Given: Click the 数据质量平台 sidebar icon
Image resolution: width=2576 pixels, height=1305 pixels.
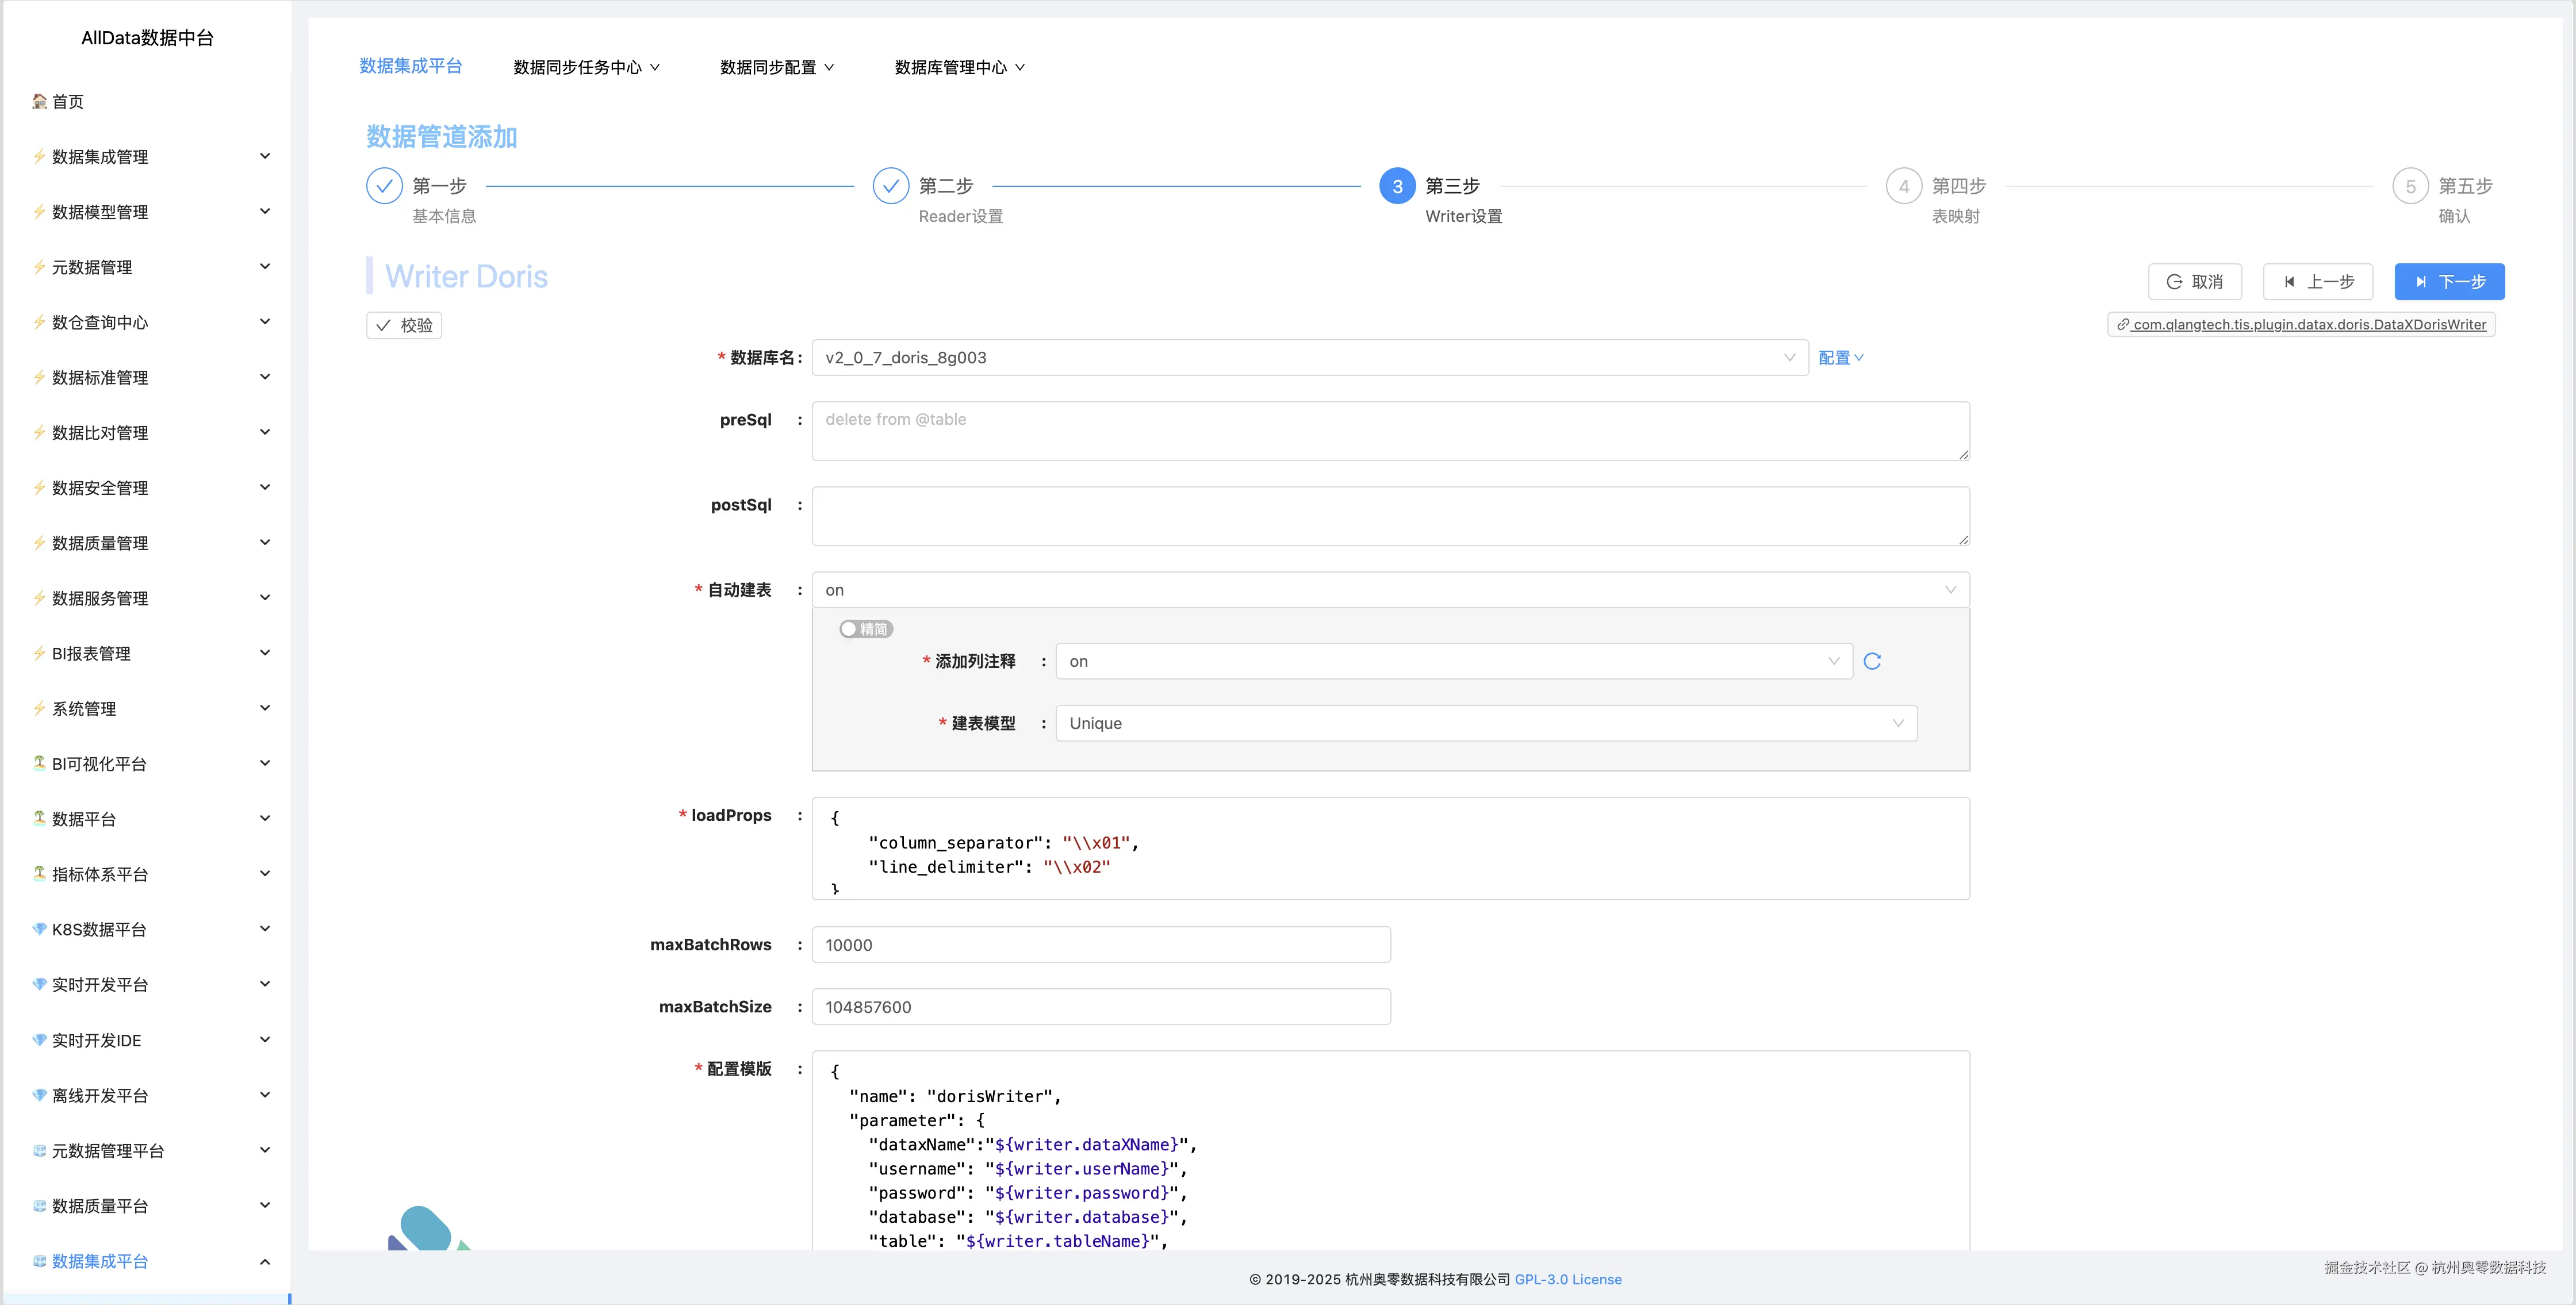Looking at the screenshot, I should (x=38, y=1205).
